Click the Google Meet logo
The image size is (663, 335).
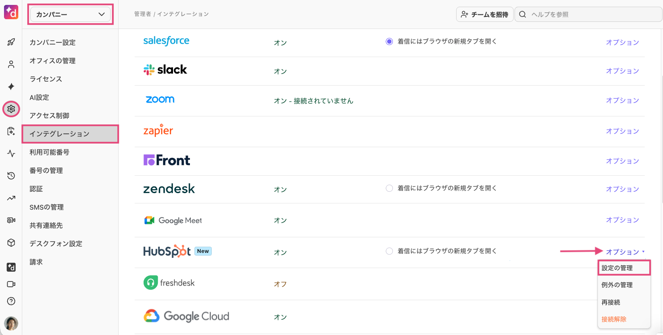pos(173,220)
